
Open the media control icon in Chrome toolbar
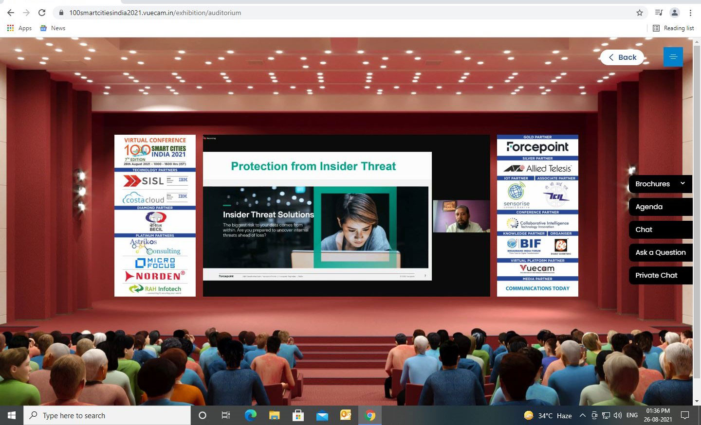point(659,13)
